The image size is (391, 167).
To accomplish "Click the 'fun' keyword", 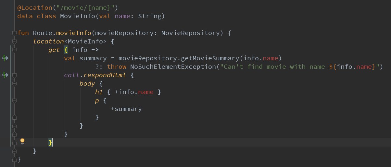I will (23, 33).
